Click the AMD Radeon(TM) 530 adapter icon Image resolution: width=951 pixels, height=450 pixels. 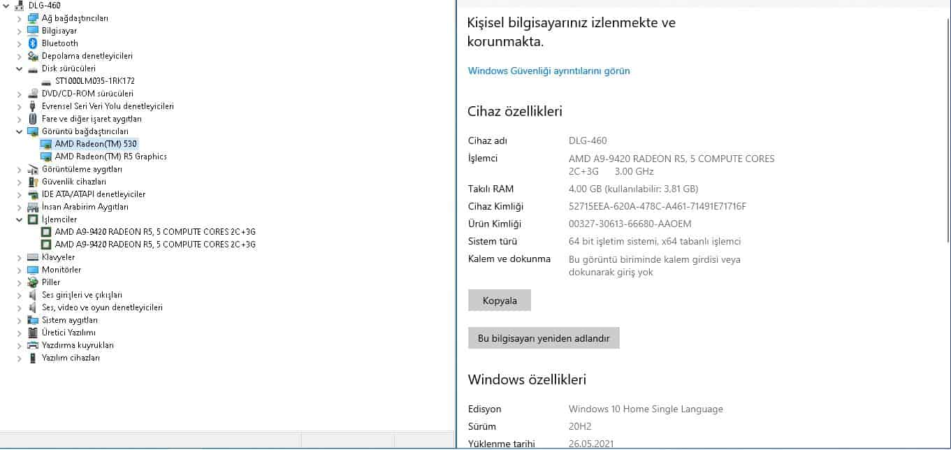[x=46, y=144]
